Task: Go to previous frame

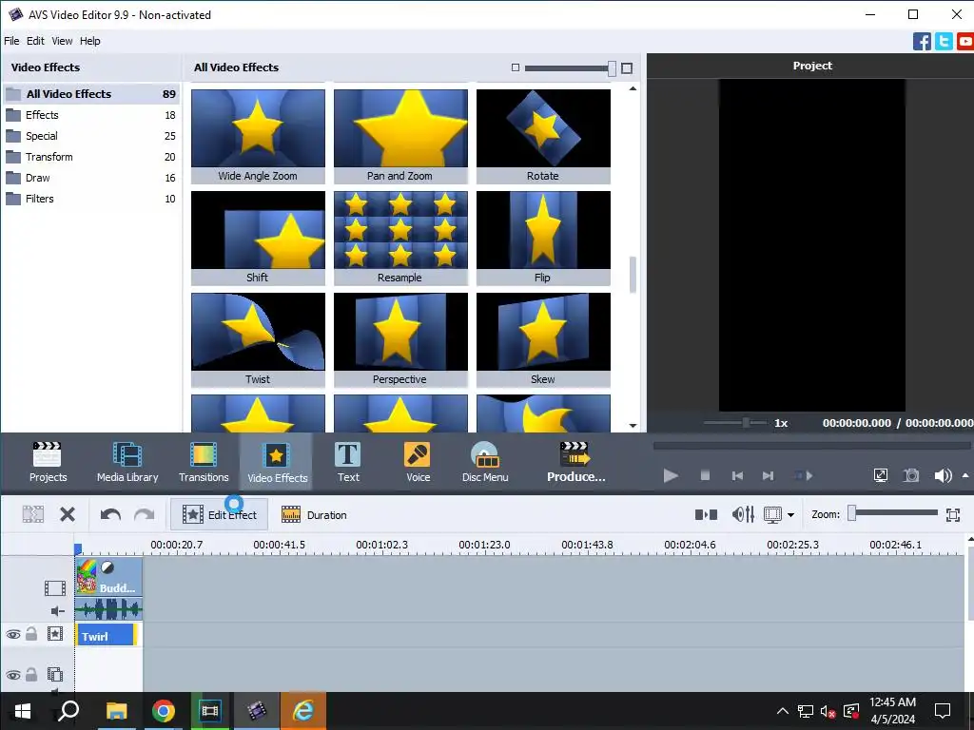Action: click(x=737, y=476)
